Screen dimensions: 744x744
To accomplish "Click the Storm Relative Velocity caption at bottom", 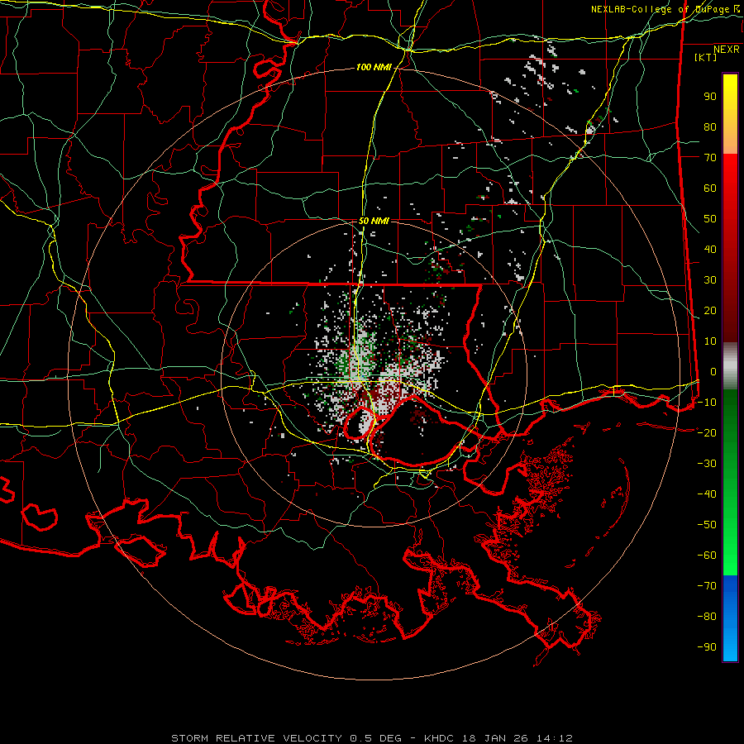I will [x=371, y=738].
